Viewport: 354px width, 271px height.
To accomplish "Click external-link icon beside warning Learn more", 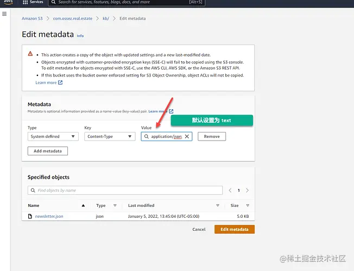I will point(60,83).
